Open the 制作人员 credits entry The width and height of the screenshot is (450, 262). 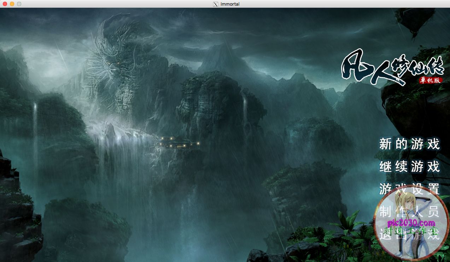pos(409,212)
